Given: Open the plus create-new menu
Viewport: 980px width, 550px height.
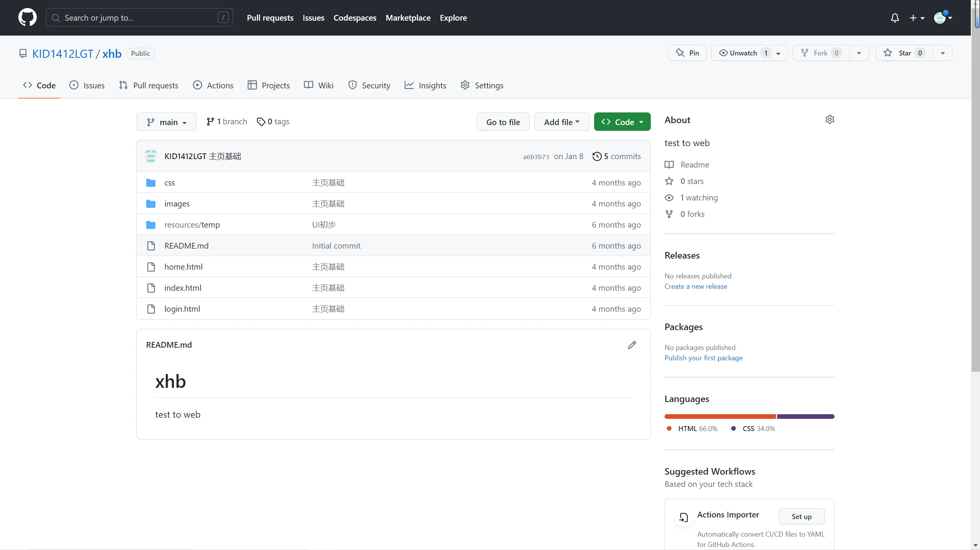Looking at the screenshot, I should (x=917, y=18).
